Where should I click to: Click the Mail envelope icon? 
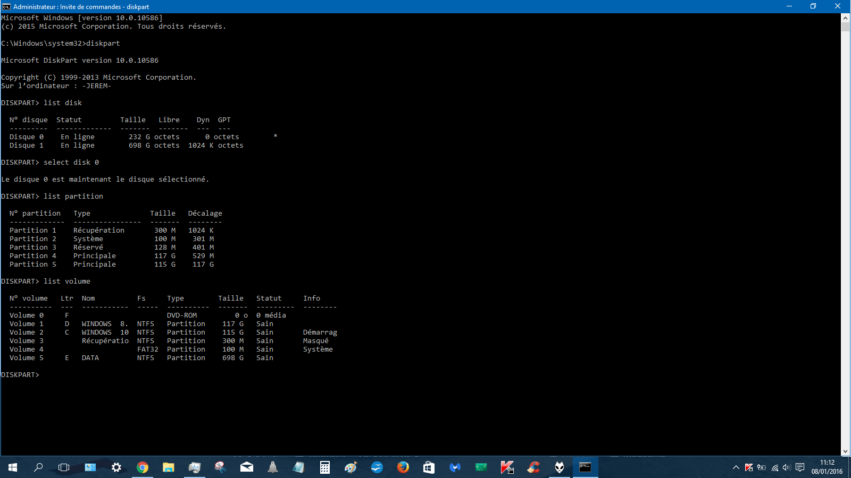246,467
